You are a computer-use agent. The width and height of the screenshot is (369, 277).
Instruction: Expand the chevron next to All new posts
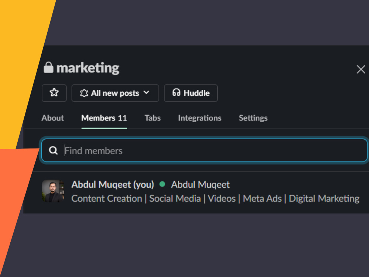point(146,93)
